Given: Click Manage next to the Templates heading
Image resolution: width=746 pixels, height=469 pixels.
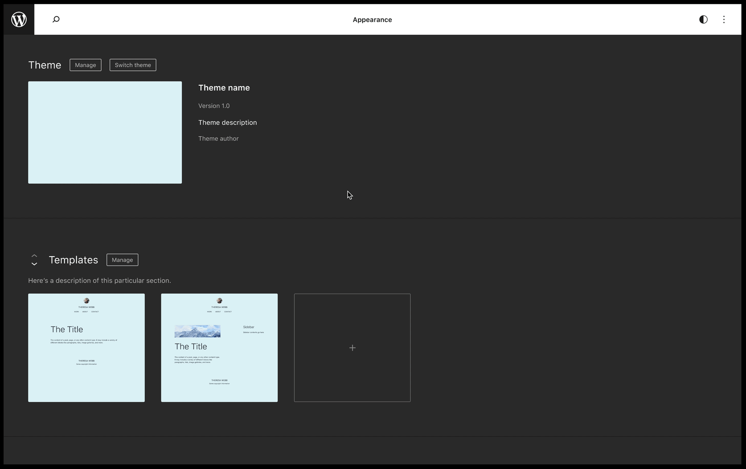Looking at the screenshot, I should (122, 260).
